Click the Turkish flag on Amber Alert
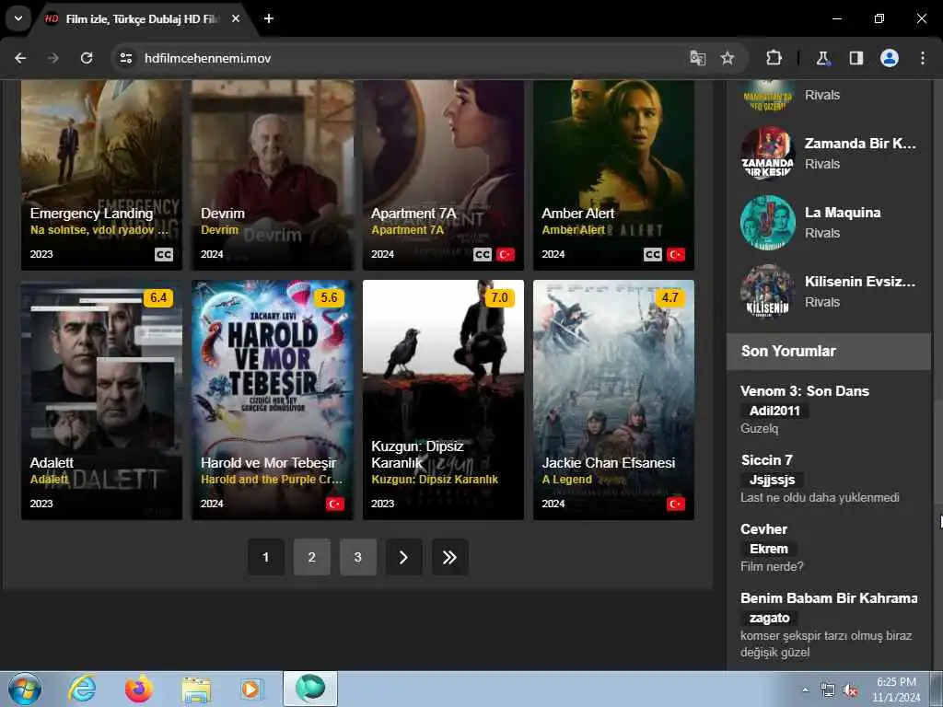Image resolution: width=943 pixels, height=707 pixels. [676, 254]
